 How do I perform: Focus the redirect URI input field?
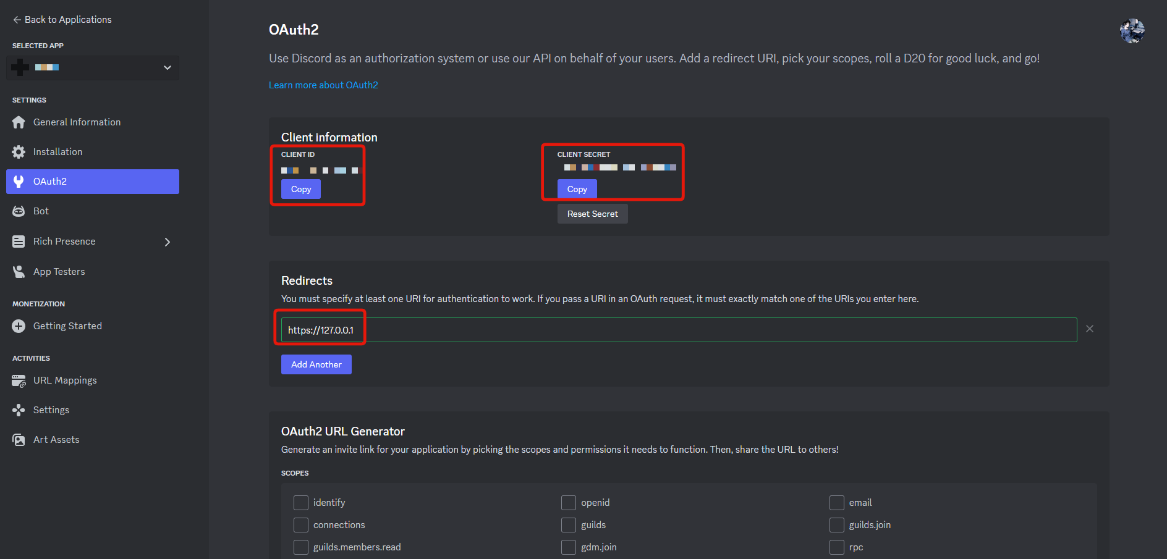click(679, 330)
